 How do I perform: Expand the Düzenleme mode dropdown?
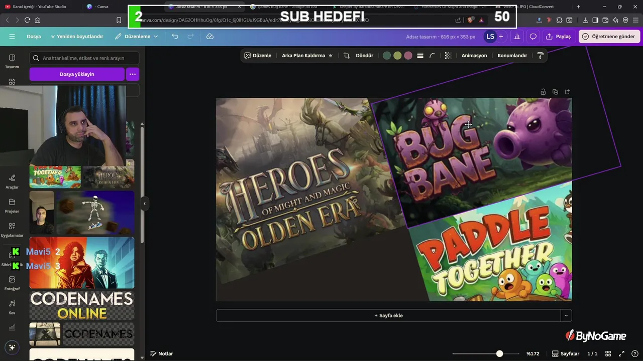pyautogui.click(x=136, y=37)
